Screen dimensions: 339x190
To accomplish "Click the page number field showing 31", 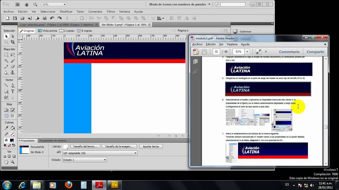I will click(216, 52).
